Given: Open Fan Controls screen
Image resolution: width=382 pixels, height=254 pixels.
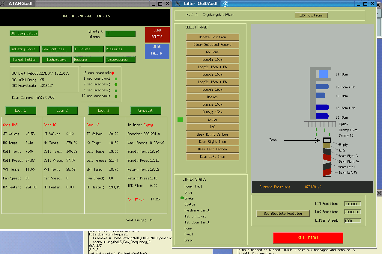Looking at the screenshot, I should click(57, 49).
